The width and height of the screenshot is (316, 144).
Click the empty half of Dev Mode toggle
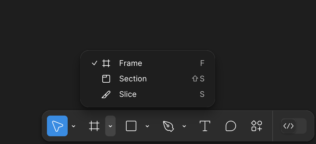pos(301,126)
